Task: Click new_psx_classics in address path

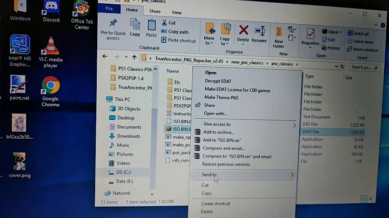Action: (247, 63)
